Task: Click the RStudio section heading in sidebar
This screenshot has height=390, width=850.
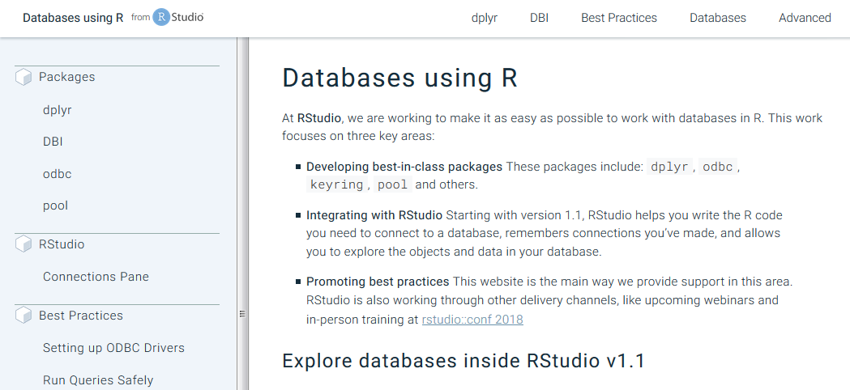Action: pos(62,244)
